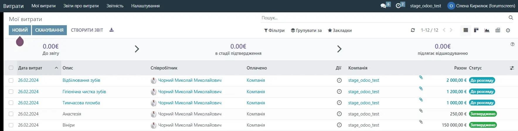518x131 pixels.
Task: Click the search magnifier icon
Action: 511,18
